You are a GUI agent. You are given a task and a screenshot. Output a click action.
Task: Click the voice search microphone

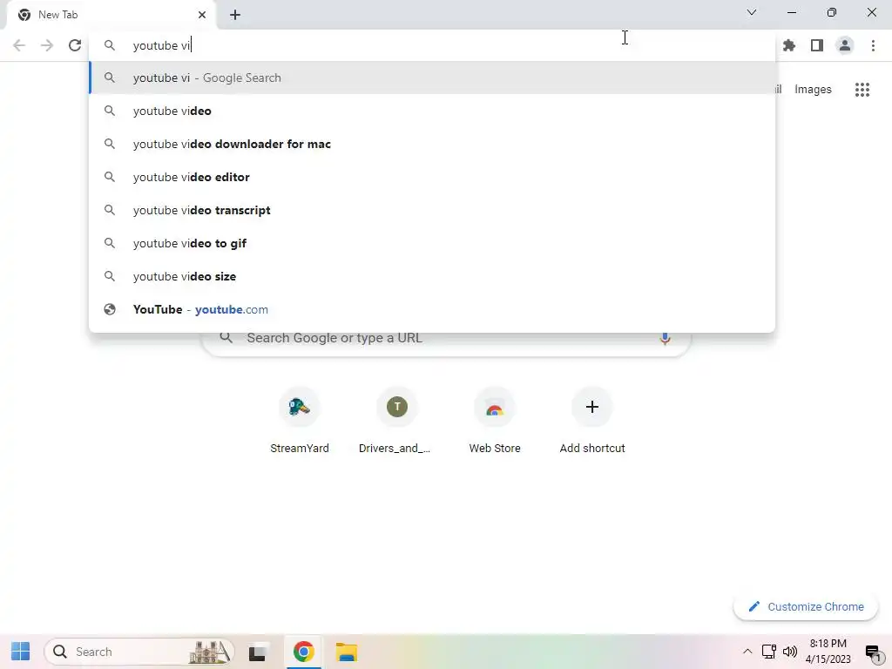(665, 338)
